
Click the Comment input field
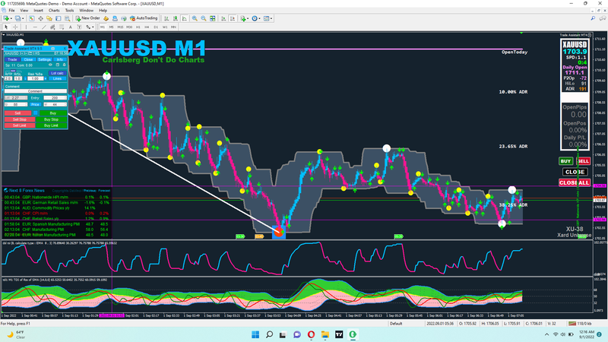tap(35, 91)
